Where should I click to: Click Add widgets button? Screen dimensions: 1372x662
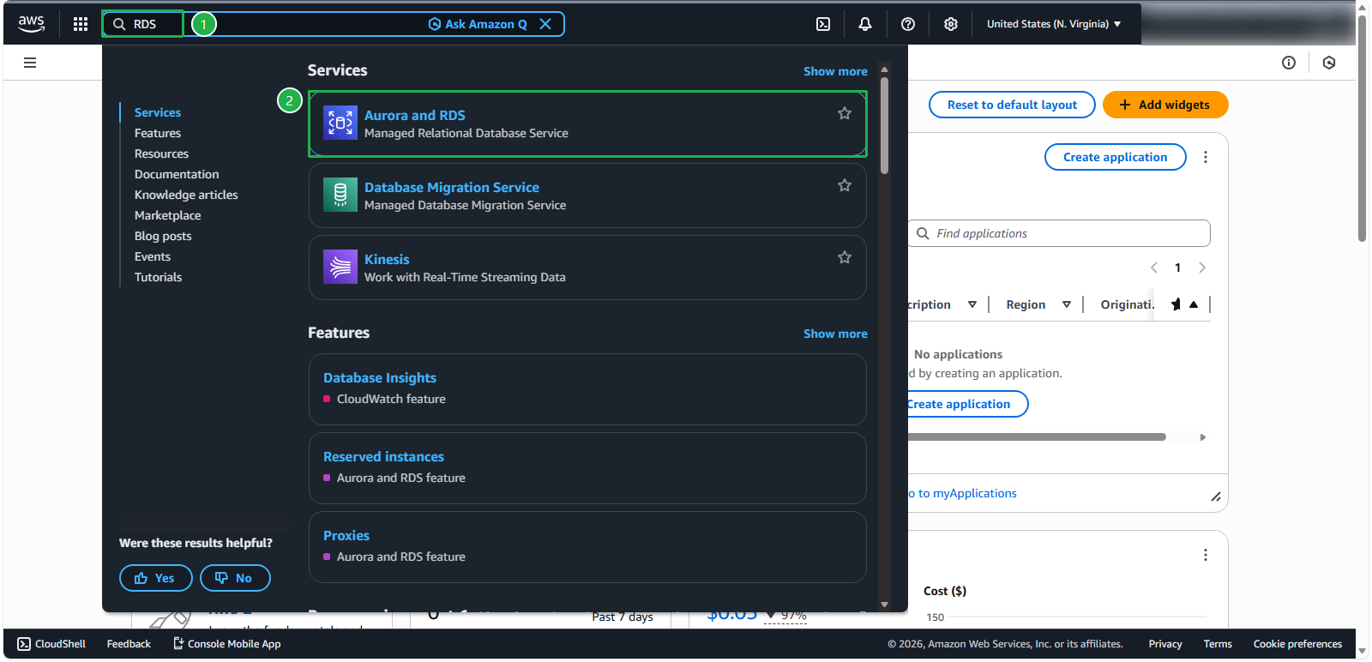(x=1165, y=105)
